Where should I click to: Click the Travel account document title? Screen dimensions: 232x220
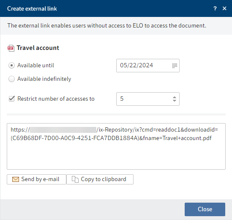(x=38, y=48)
